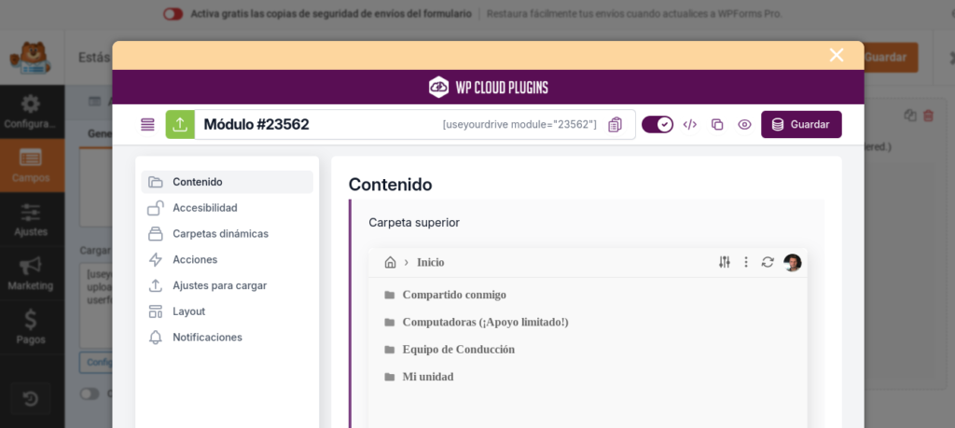Viewport: 955px width, 428px height.
Task: Open Campos in WPForms sidebar
Action: [31, 166]
